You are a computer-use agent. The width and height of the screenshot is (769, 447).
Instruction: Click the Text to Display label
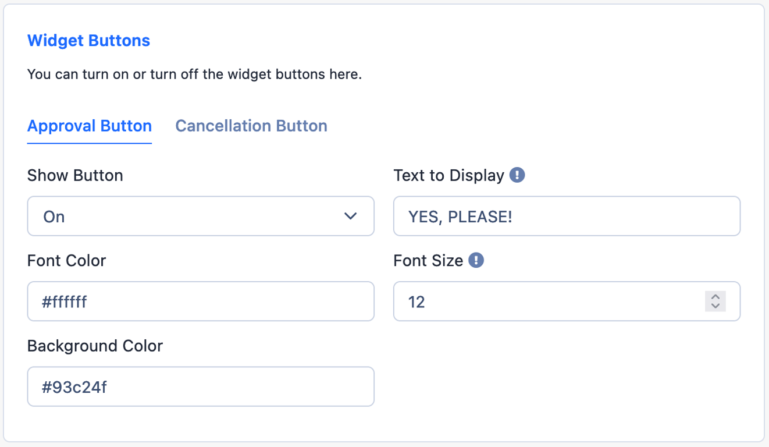pyautogui.click(x=449, y=176)
